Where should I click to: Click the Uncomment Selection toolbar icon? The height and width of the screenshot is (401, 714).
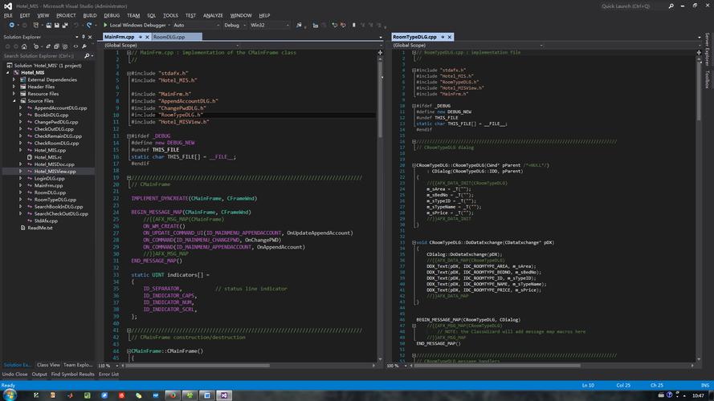pyautogui.click(x=343, y=25)
